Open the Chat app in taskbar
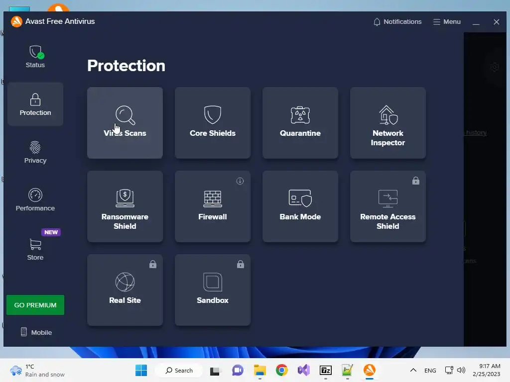 tap(238, 370)
